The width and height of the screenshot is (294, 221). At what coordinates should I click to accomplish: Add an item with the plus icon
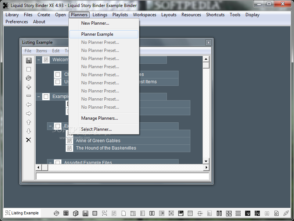(x=29, y=87)
